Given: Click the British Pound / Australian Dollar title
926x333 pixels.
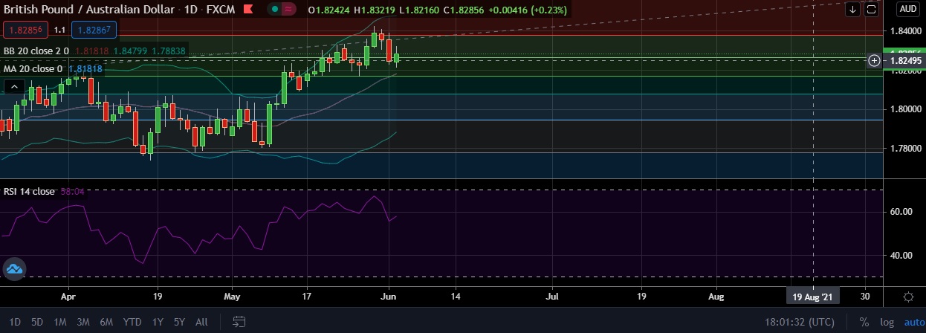Looking at the screenshot, I should coord(88,10).
